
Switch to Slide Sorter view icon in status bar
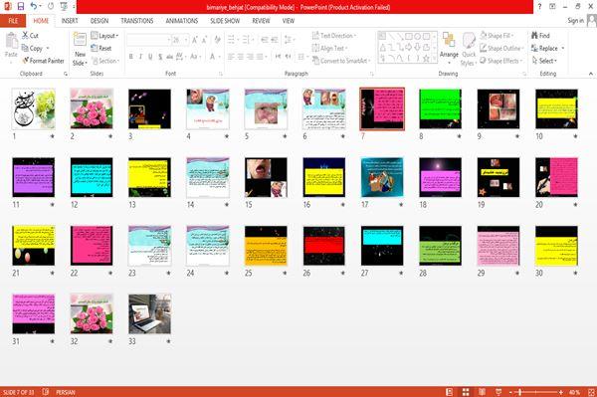click(x=466, y=392)
